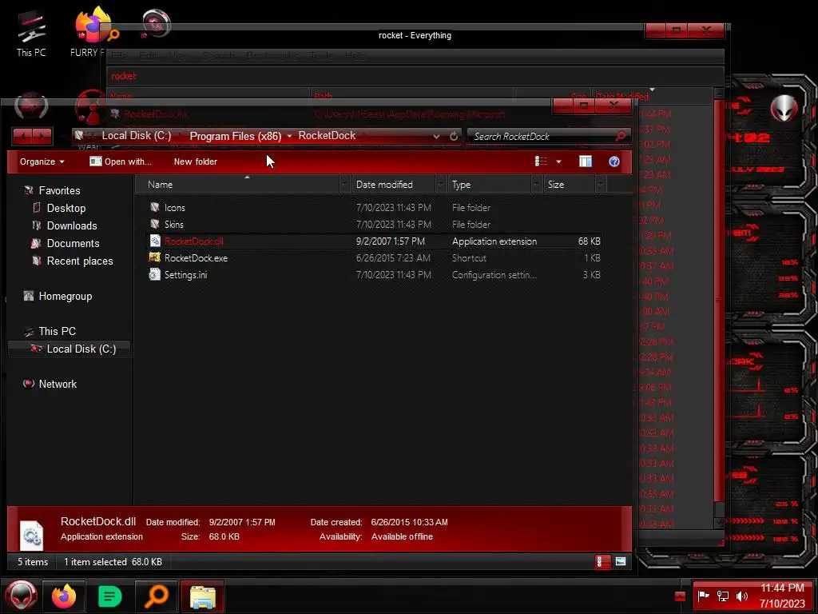
Task: Switch to Everything search on taskbar
Action: (x=156, y=596)
